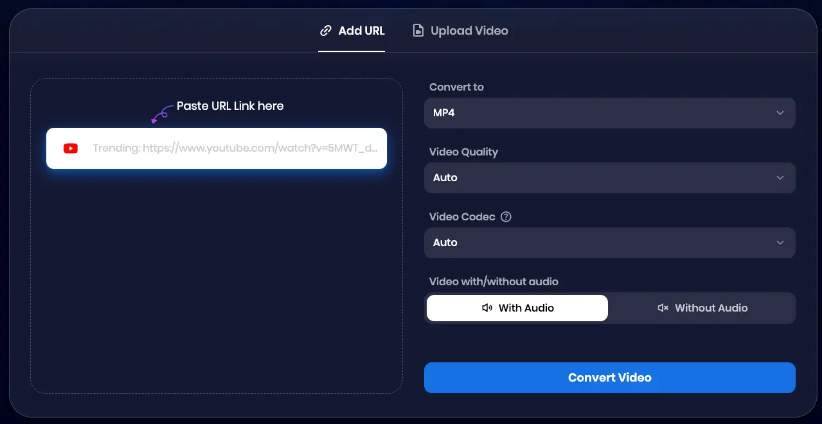Click the curved arrow pointing to URL field

coord(159,116)
